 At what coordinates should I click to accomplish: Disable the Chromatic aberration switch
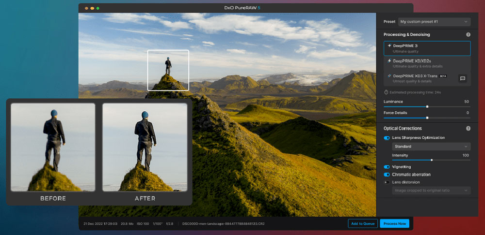pos(387,175)
